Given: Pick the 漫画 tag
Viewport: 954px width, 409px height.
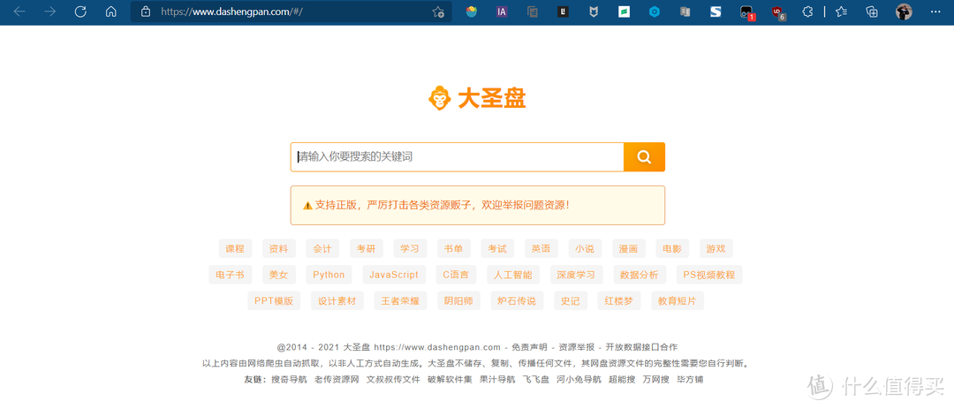Looking at the screenshot, I should pos(629,248).
